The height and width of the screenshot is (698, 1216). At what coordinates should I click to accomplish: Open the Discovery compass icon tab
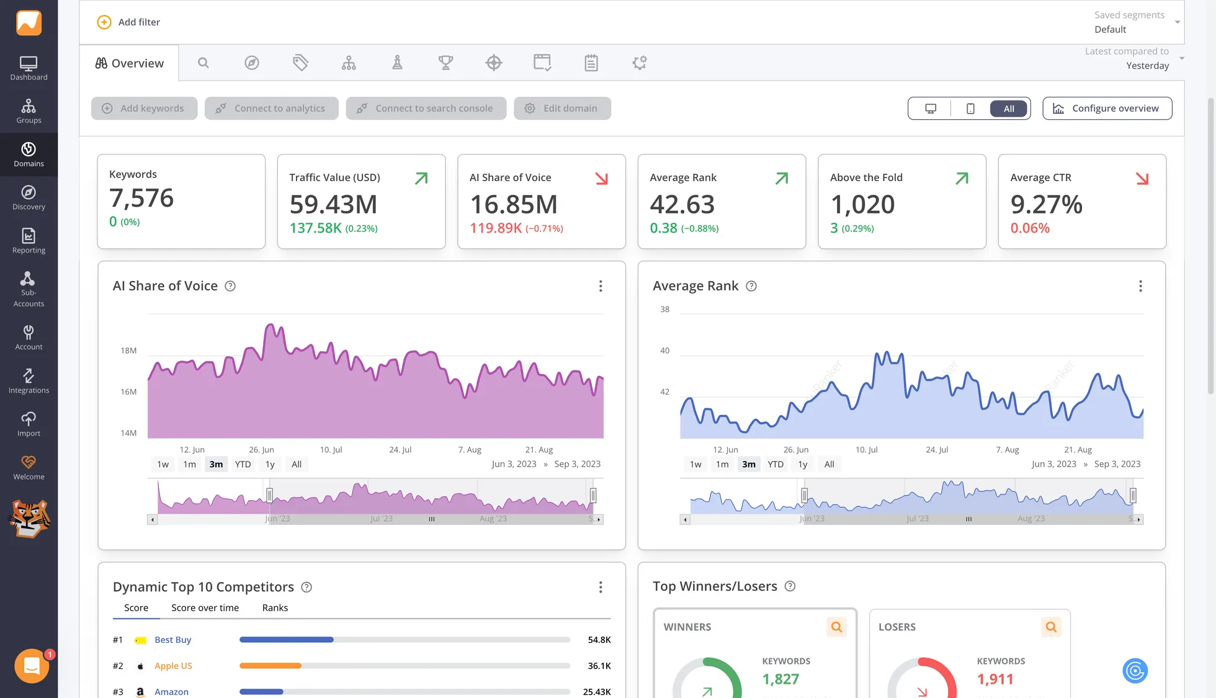point(251,63)
